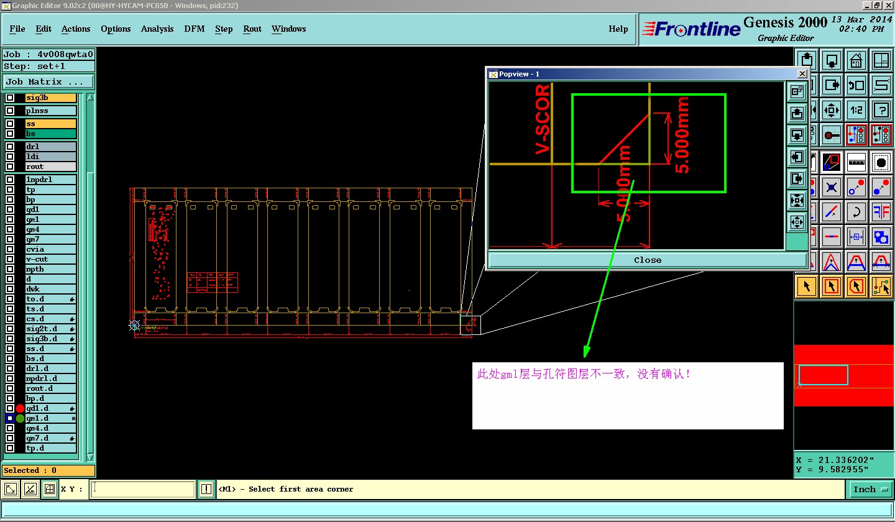Click the octagon pad with dashed border icon
The width and height of the screenshot is (895, 522).
(881, 163)
